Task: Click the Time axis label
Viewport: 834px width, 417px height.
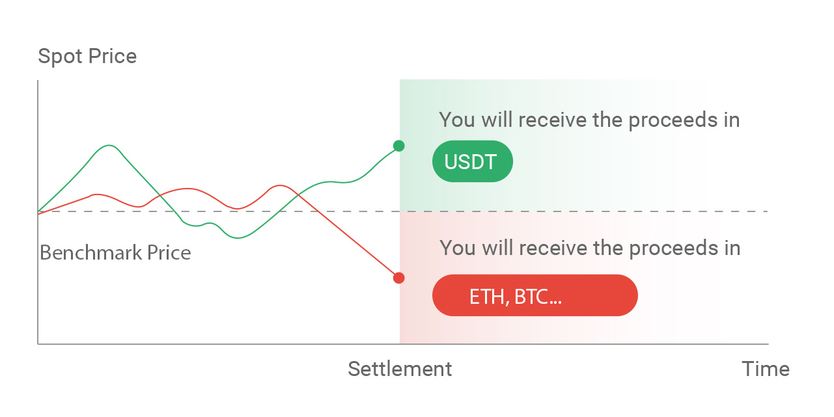Action: point(766,369)
